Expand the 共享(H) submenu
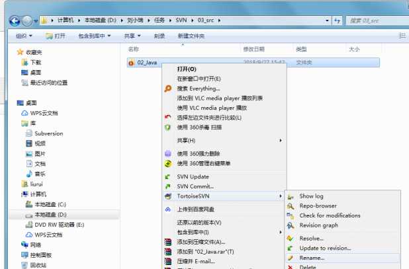 (225, 140)
